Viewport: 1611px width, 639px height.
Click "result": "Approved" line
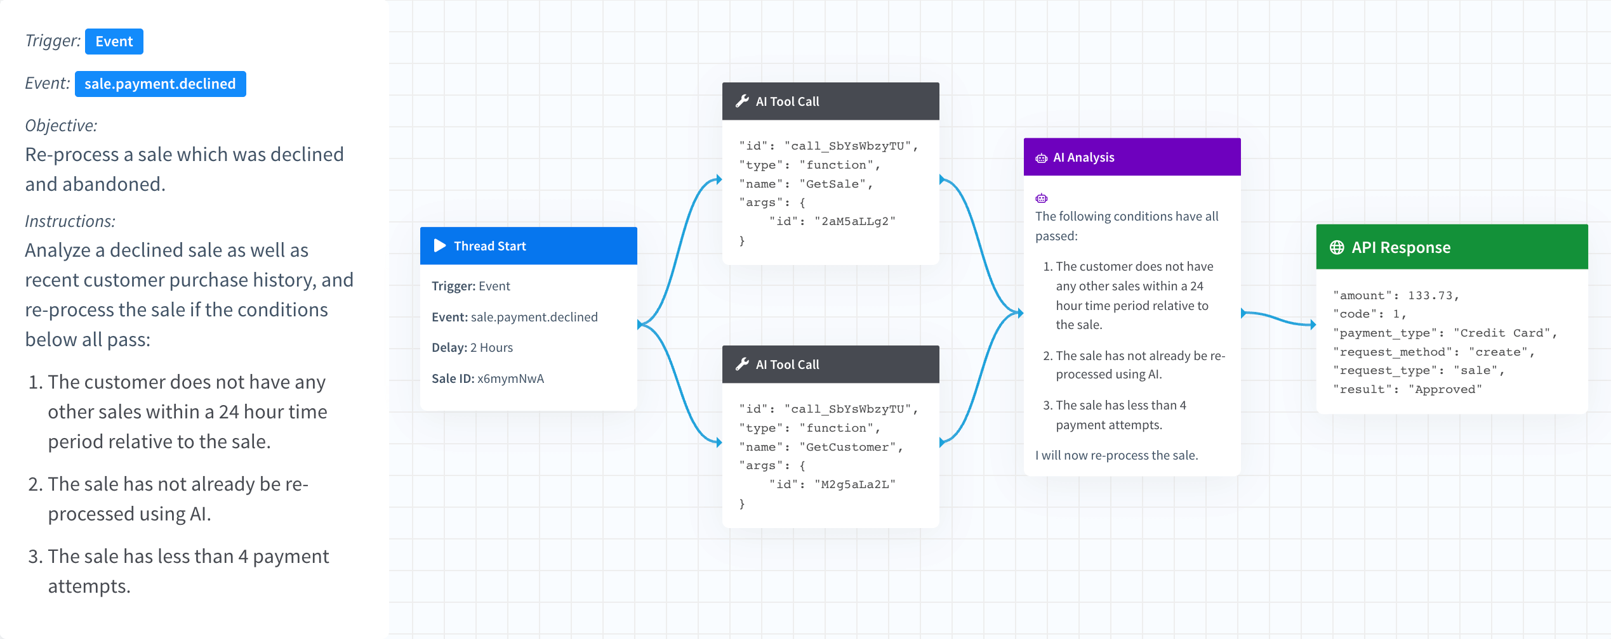tap(1407, 389)
